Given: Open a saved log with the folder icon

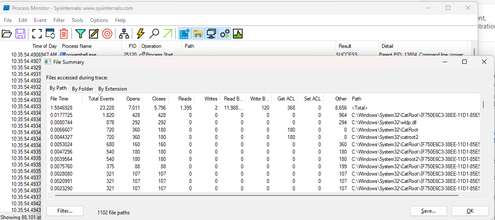Looking at the screenshot, I should 6,34.
